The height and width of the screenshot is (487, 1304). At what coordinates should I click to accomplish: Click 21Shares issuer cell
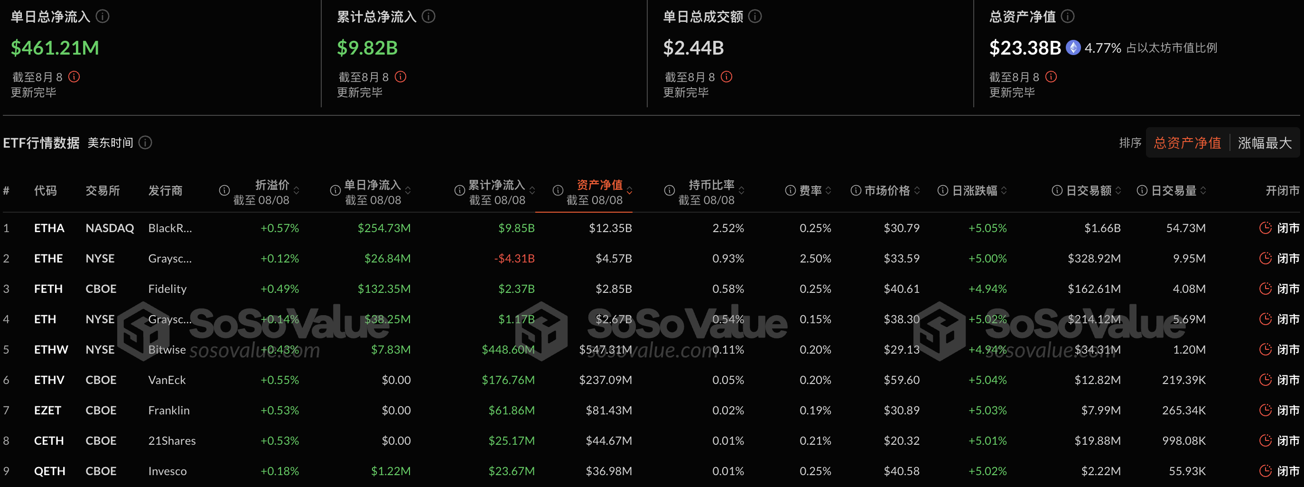coord(172,440)
